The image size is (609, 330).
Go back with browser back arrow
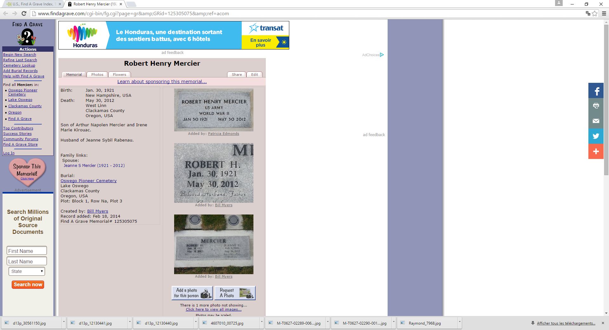tap(5, 13)
